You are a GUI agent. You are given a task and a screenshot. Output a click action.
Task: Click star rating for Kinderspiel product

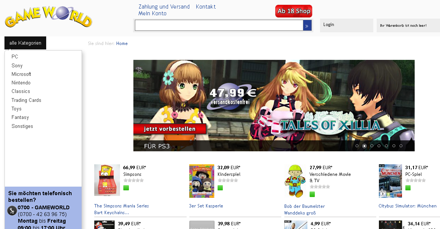[x=228, y=180]
